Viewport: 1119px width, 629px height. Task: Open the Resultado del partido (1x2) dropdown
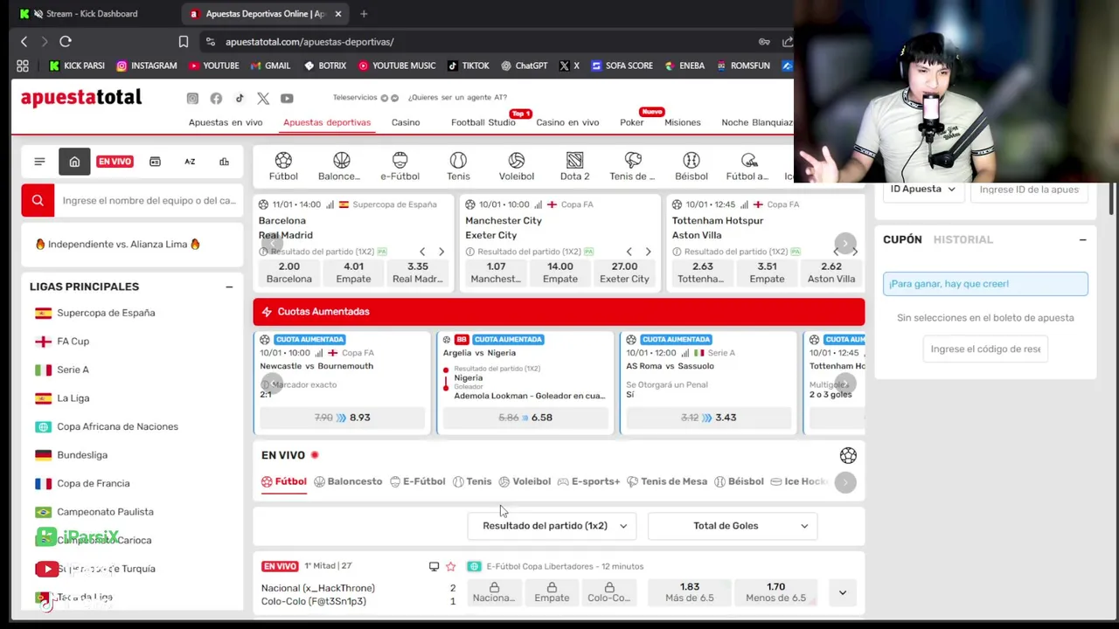click(x=553, y=526)
